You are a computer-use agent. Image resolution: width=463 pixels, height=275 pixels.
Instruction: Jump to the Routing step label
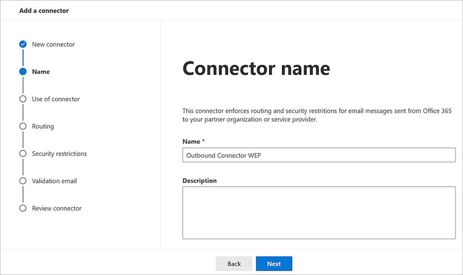(43, 126)
